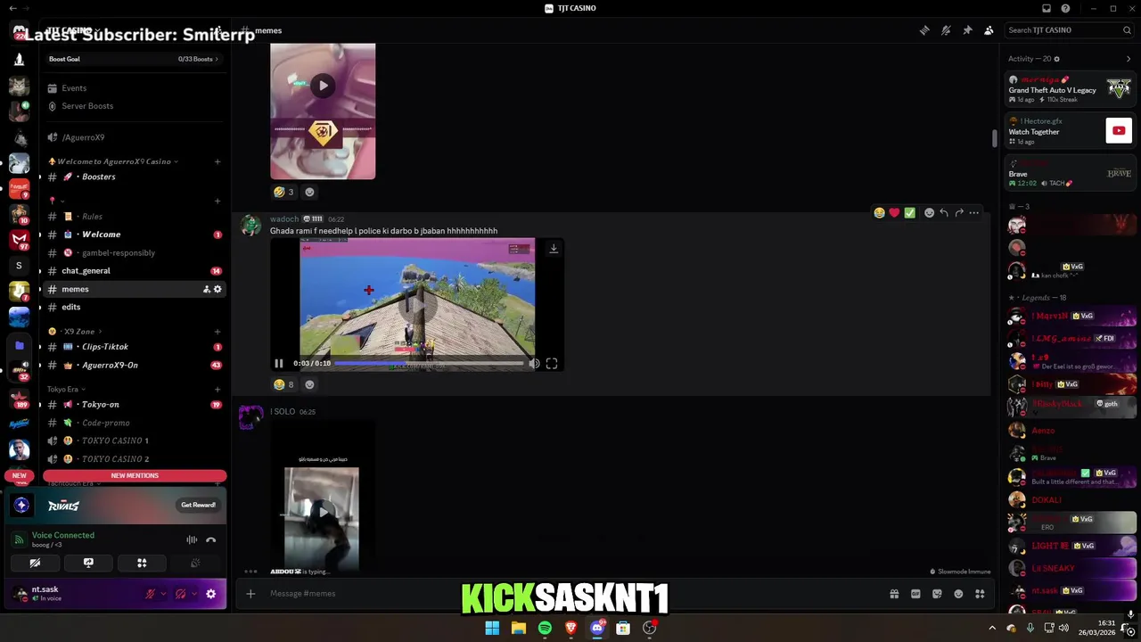
Task: Open microphone input options dropdown
Action: tap(162, 594)
